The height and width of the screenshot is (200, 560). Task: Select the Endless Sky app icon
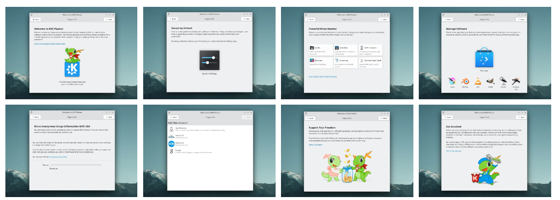tap(516, 81)
